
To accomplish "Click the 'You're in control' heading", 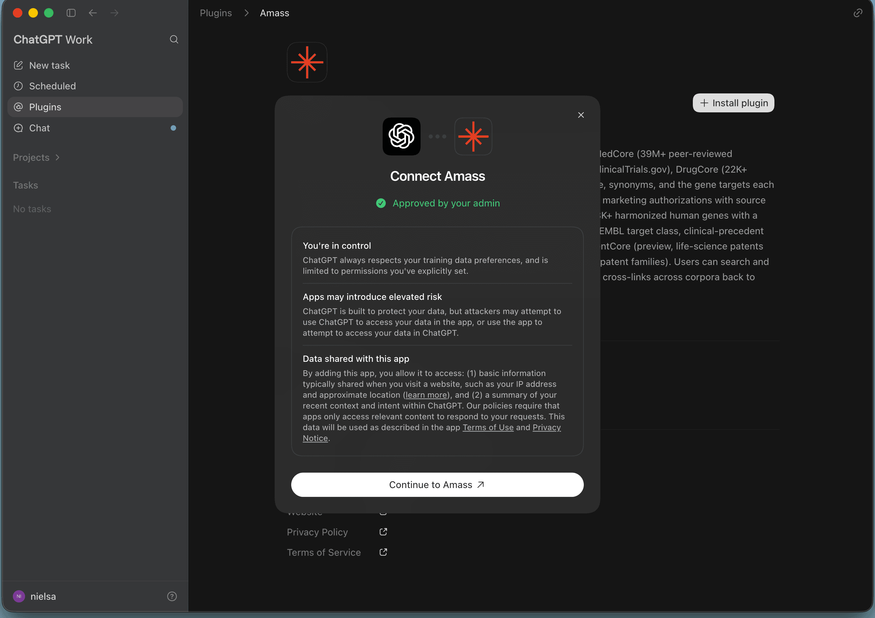I will 337,246.
